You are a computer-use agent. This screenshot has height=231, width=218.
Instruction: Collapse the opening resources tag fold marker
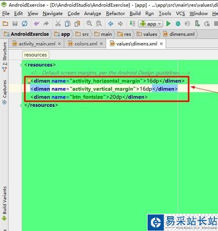coord(22,65)
